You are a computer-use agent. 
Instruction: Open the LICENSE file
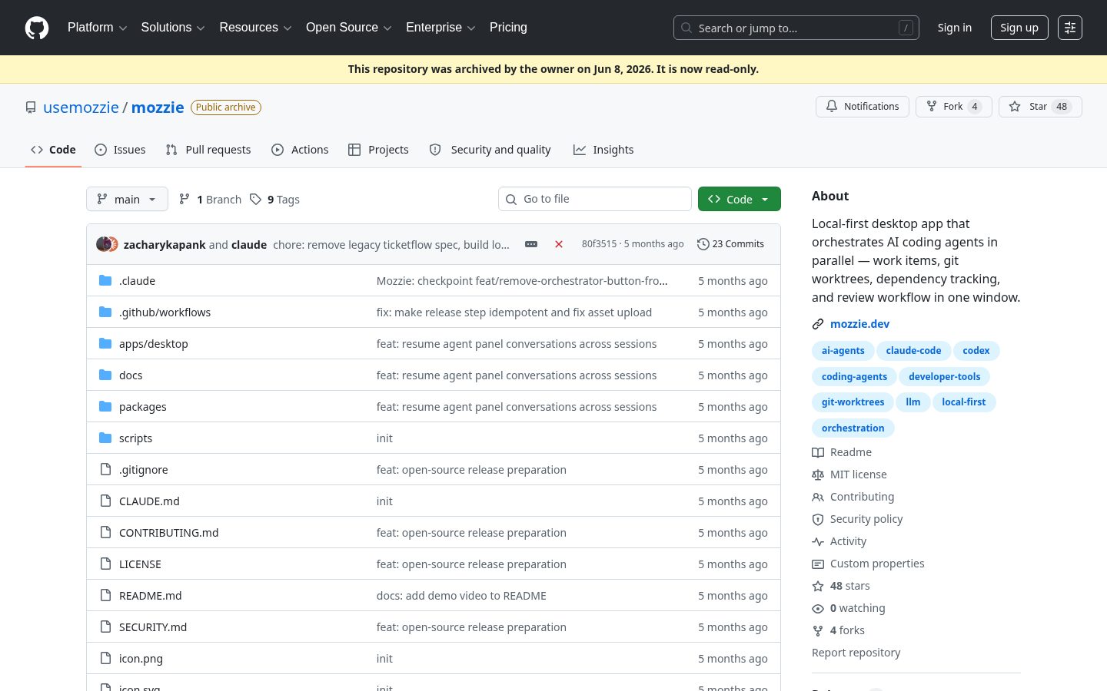coord(140,564)
